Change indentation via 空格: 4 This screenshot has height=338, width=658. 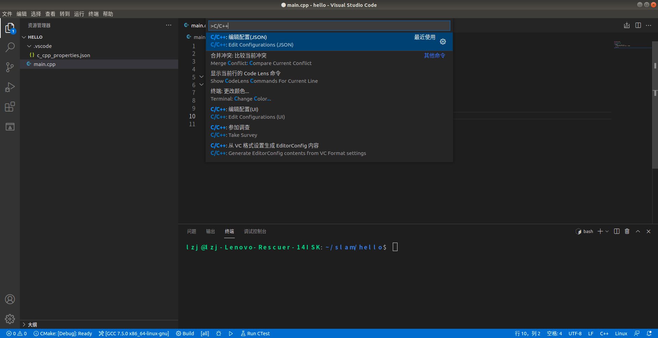point(554,334)
